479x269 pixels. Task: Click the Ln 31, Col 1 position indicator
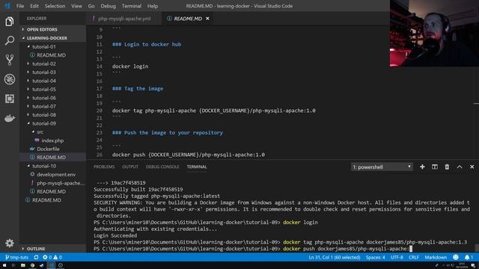(x=335, y=257)
